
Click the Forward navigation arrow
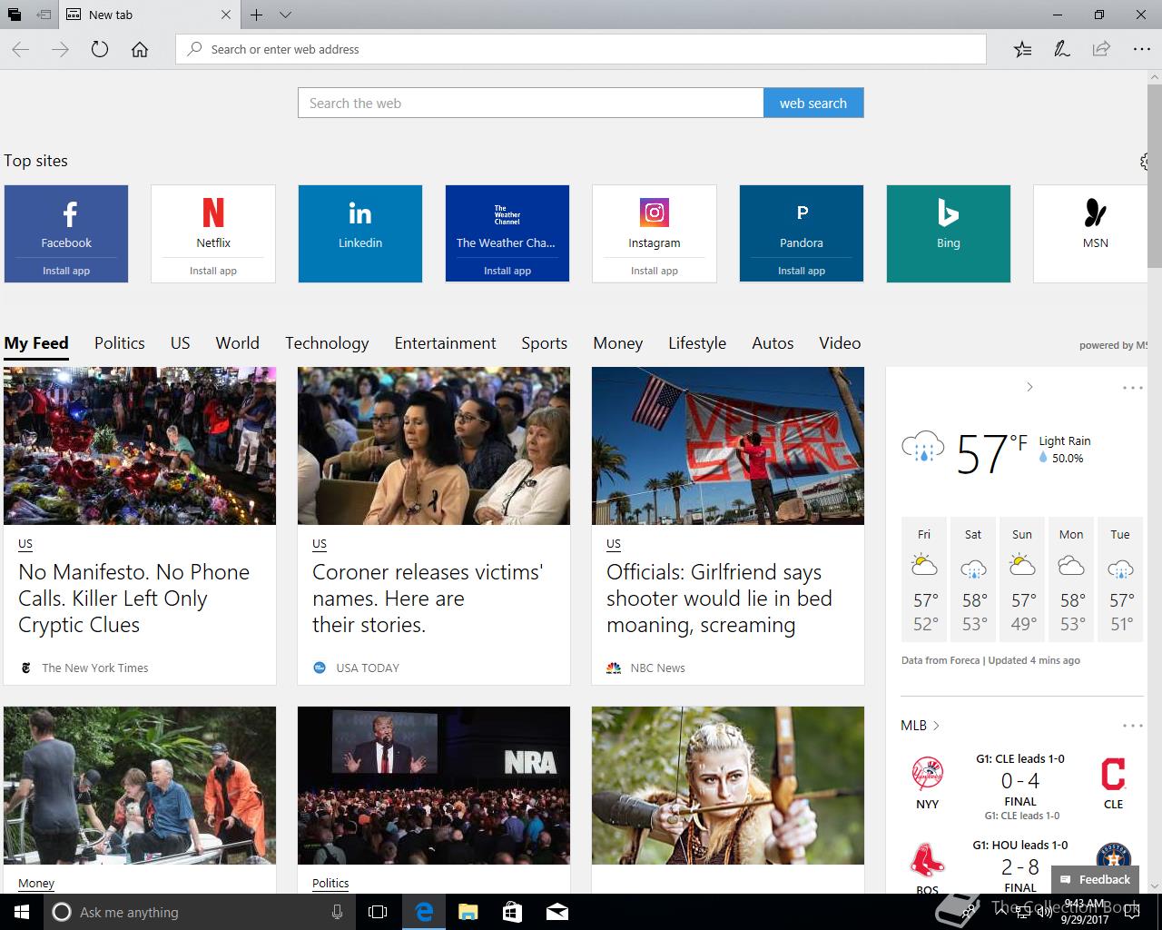pos(61,49)
